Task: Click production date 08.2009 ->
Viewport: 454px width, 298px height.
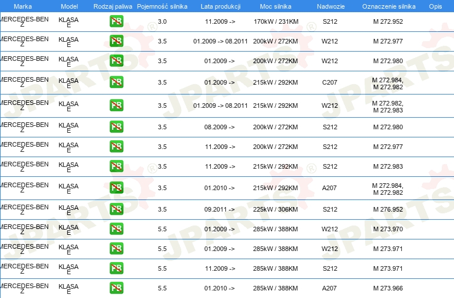Action: point(219,127)
